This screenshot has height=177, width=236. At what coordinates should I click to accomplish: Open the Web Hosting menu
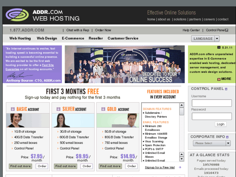click(20, 38)
